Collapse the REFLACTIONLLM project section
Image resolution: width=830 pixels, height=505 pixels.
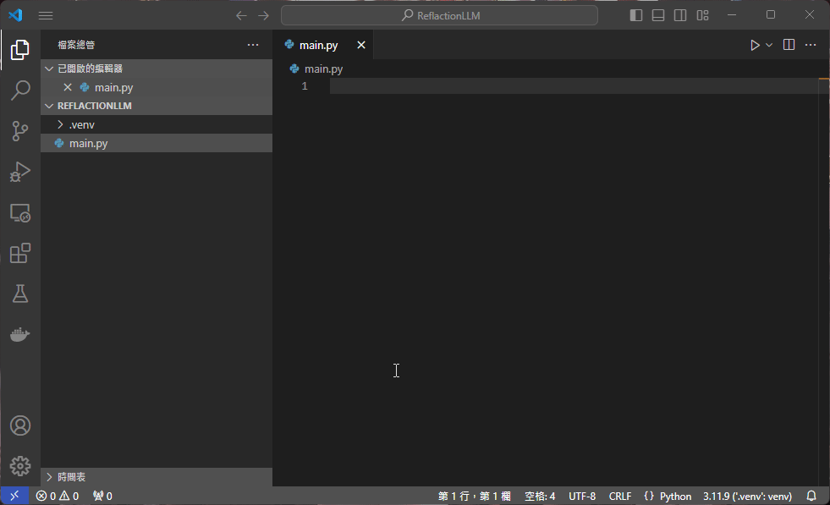pos(94,106)
